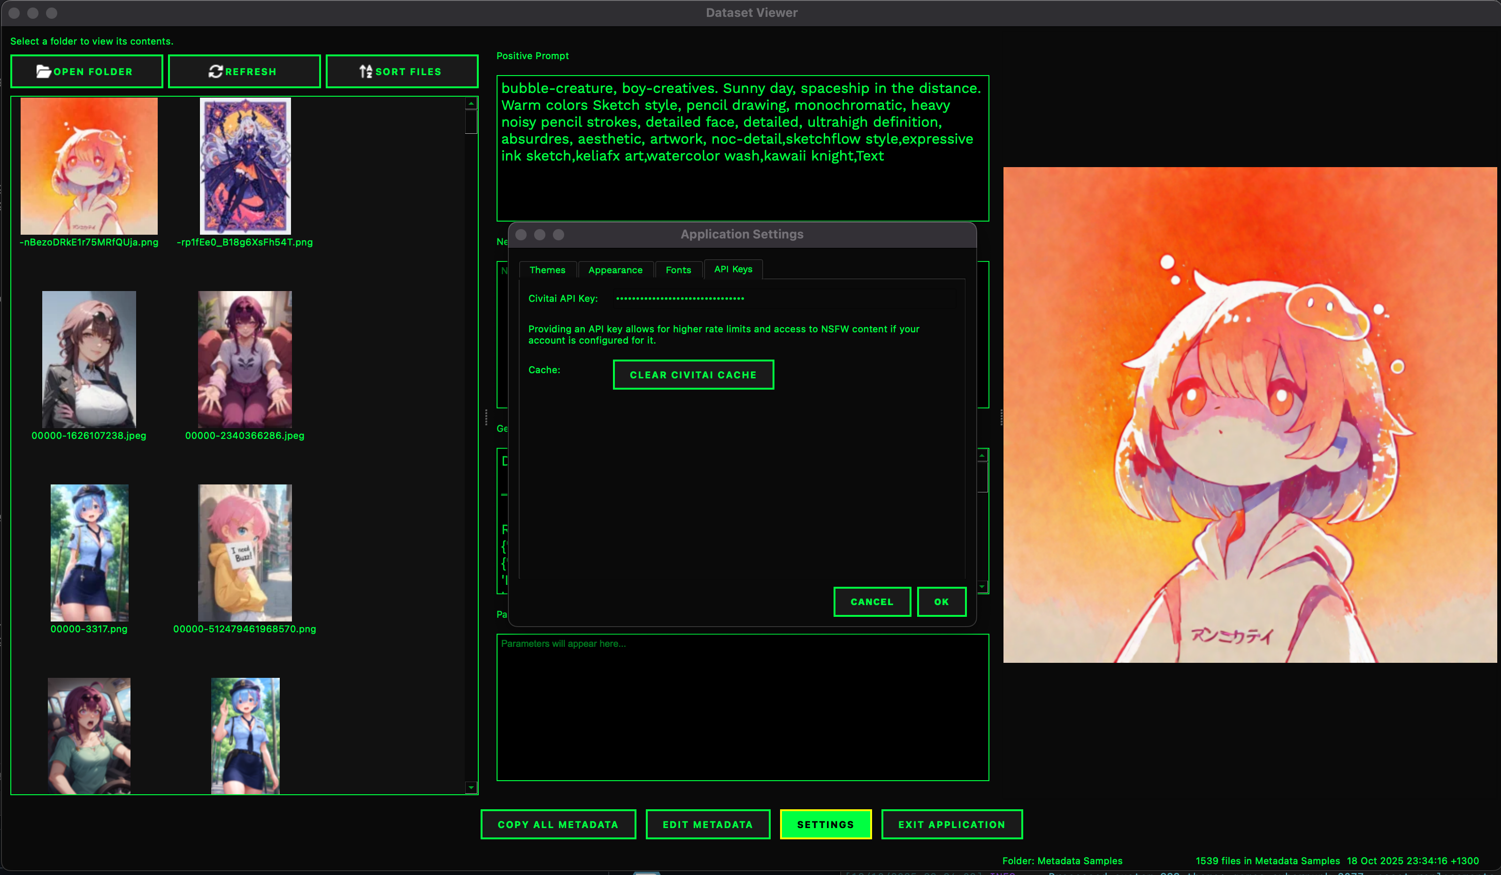
Task: Open the Appearance tab
Action: (615, 270)
